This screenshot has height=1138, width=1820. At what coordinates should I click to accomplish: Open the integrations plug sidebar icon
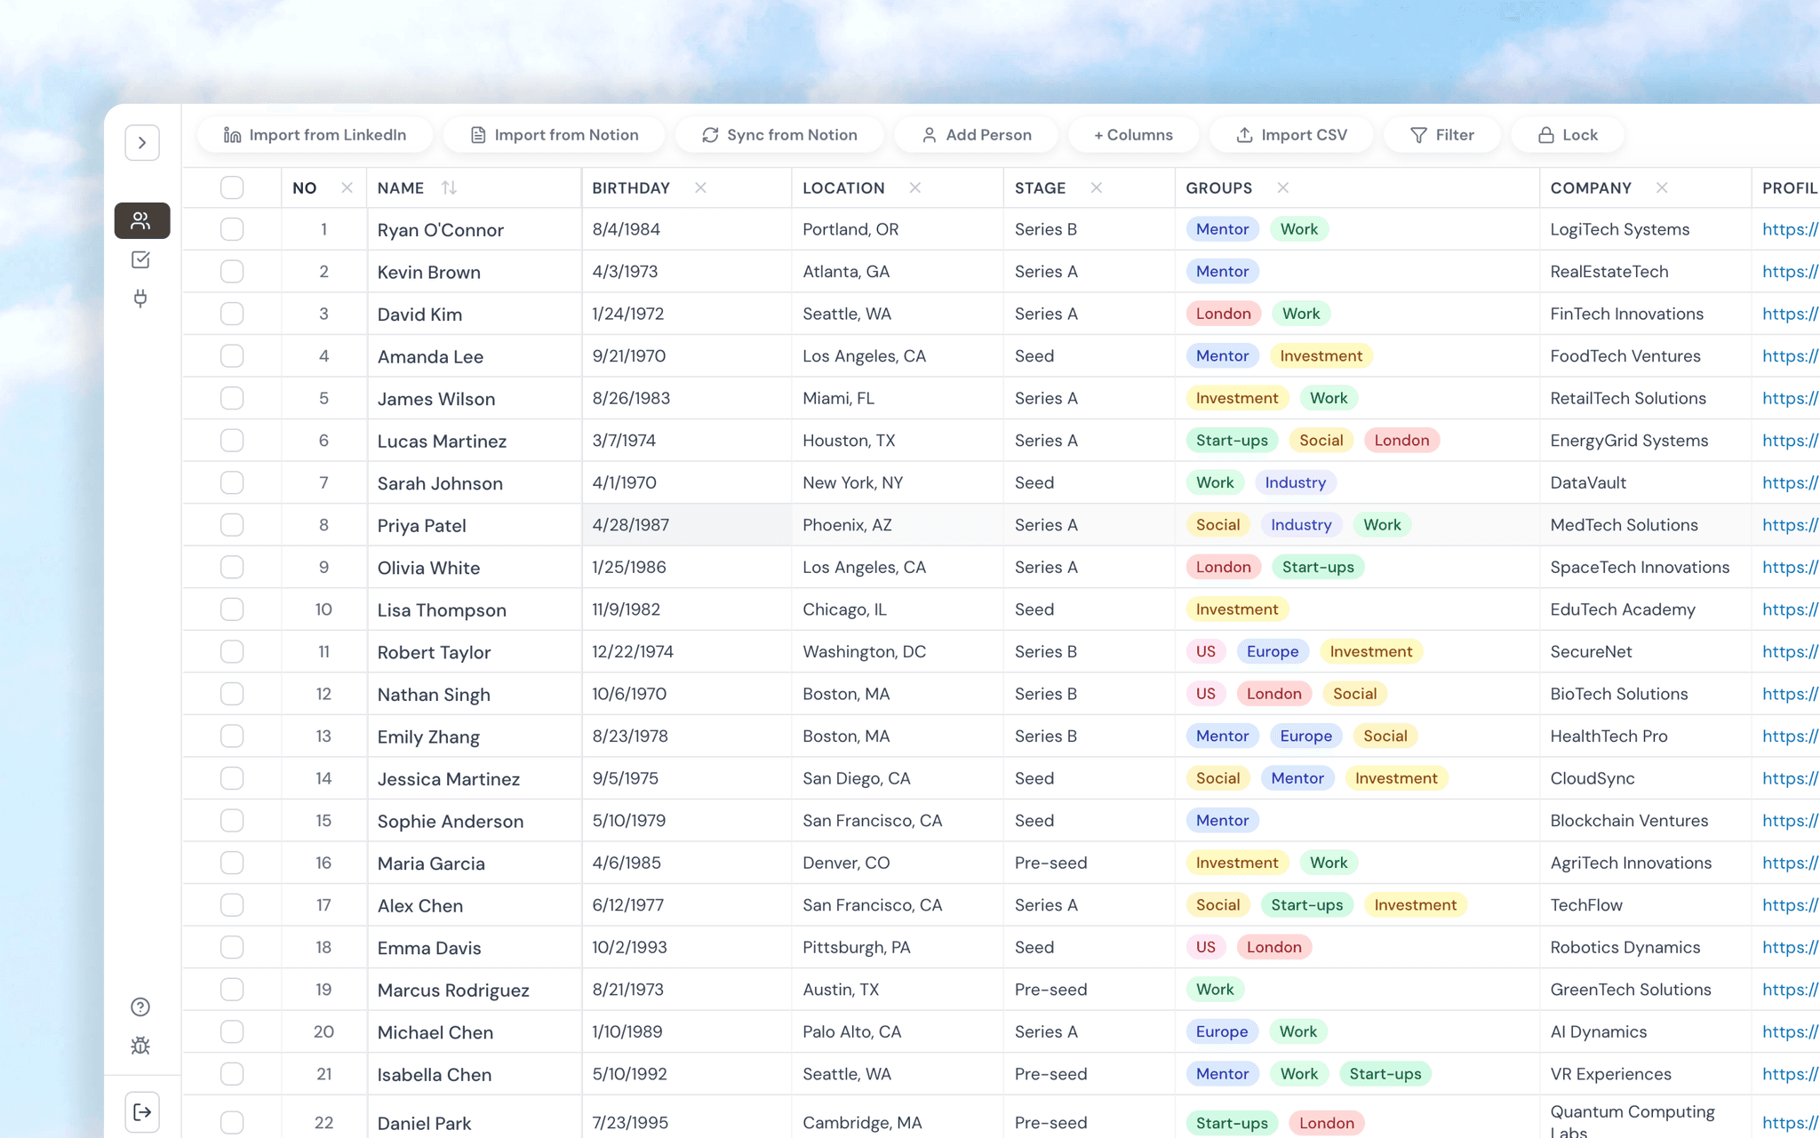[x=140, y=298]
